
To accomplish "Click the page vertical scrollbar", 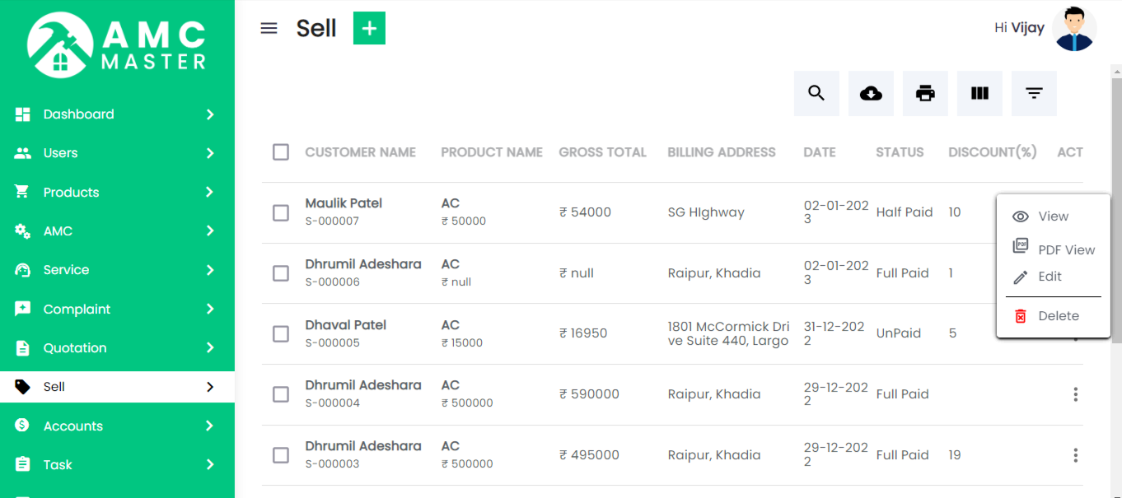I will pyautogui.click(x=1116, y=247).
